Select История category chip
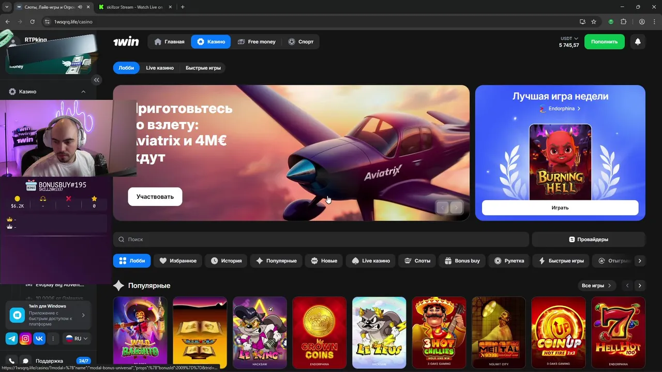 coord(226,261)
